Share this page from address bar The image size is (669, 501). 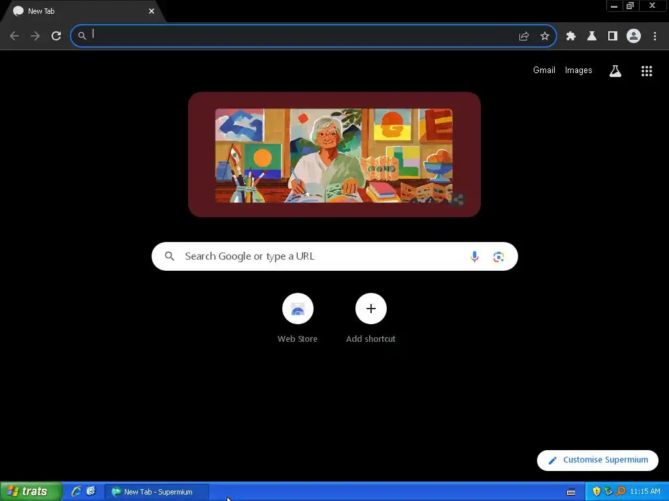tap(524, 37)
